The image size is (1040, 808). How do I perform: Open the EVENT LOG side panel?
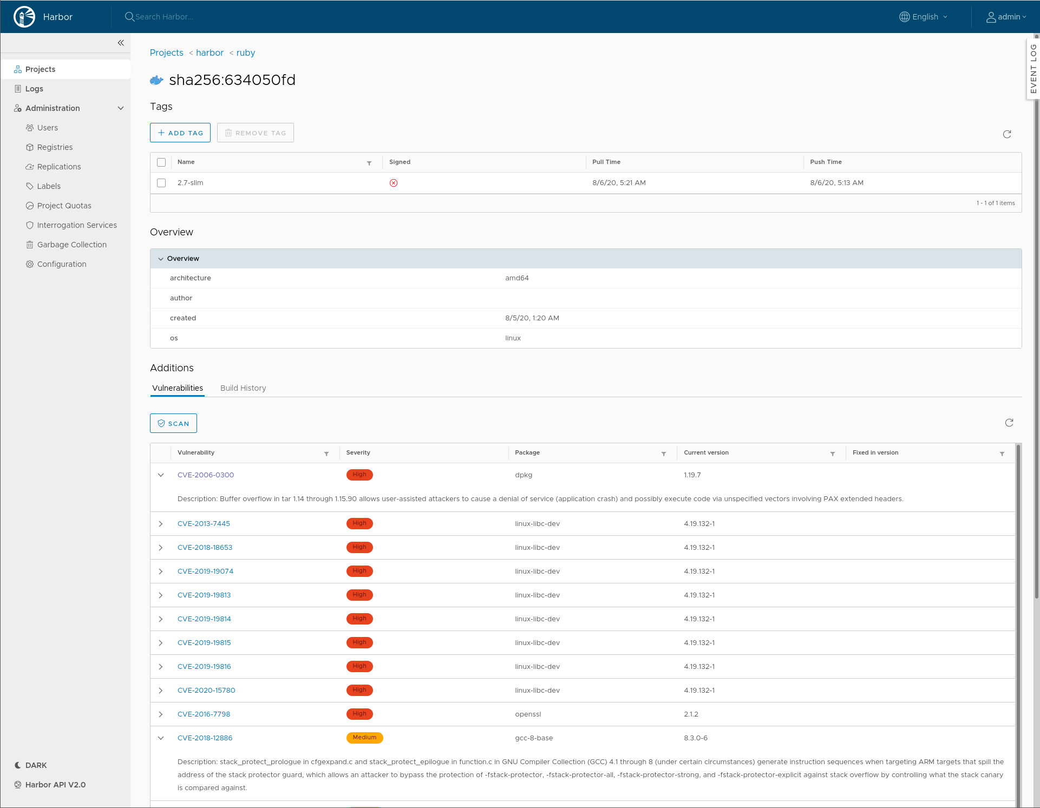tap(1033, 69)
